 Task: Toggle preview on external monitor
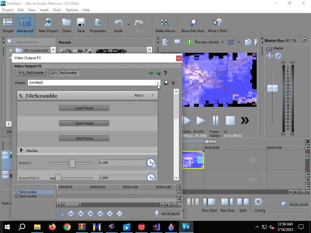click(177, 42)
